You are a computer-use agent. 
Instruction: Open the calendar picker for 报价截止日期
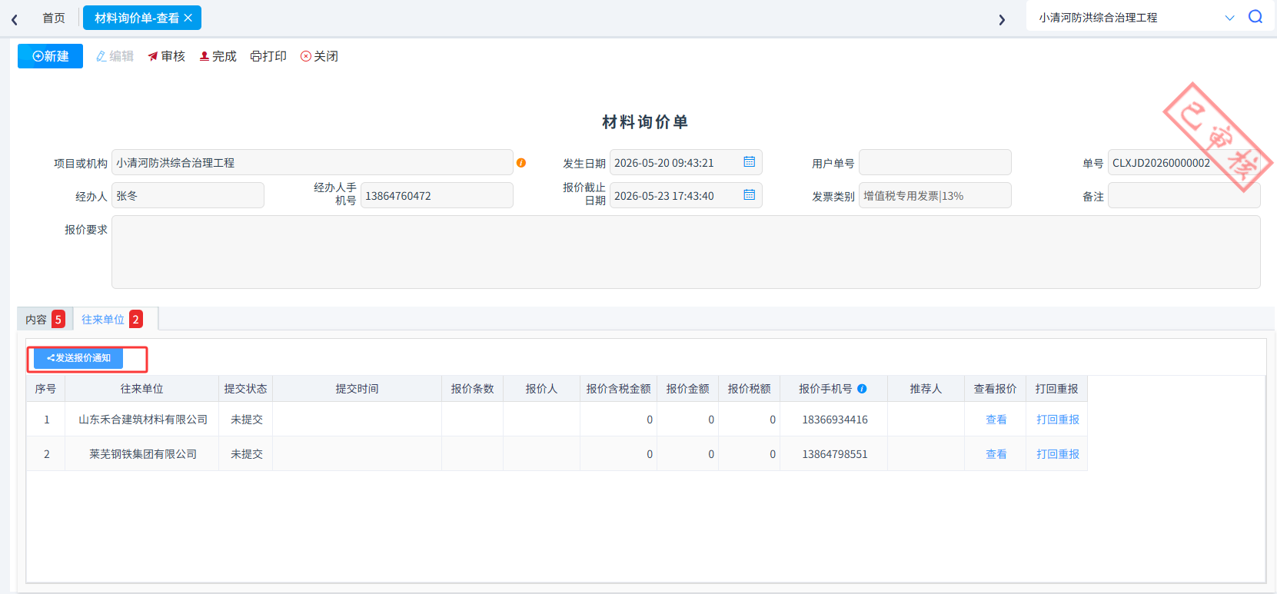pos(750,195)
